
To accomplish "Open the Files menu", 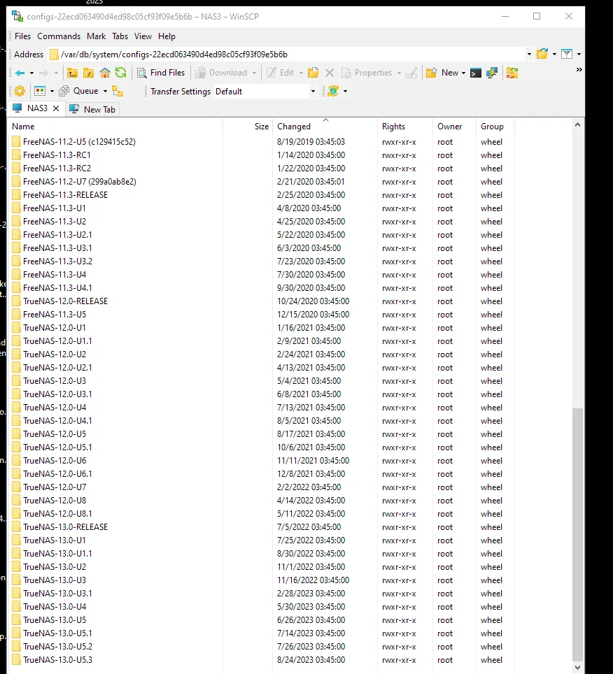I will click(x=22, y=36).
